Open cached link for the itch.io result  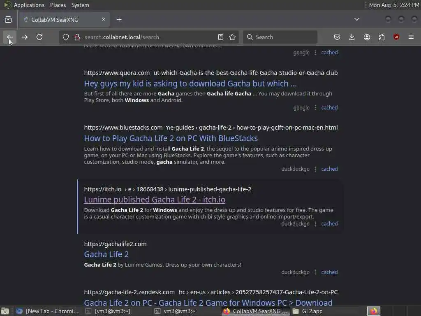pyautogui.click(x=329, y=224)
